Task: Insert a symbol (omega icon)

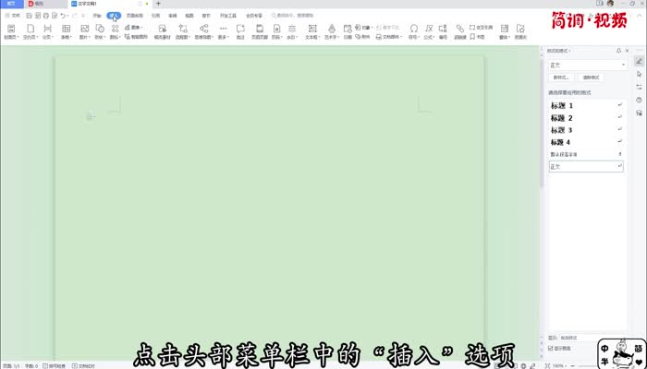Action: coord(413,31)
